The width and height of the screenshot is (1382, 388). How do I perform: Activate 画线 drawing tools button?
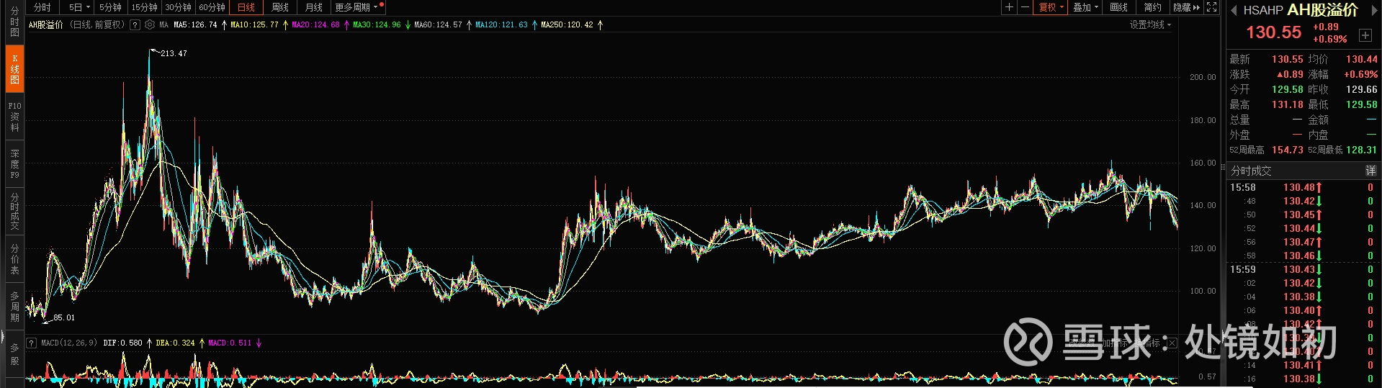(1118, 7)
